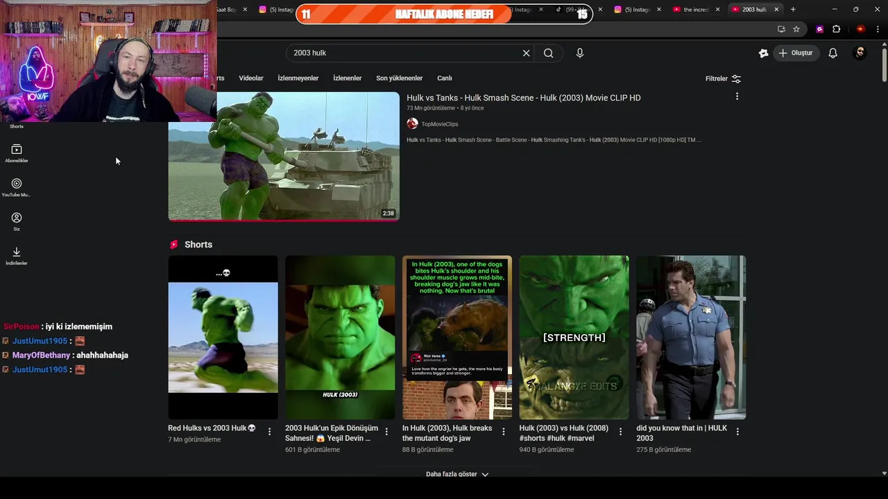The width and height of the screenshot is (888, 499).
Task: Open In Hulk (2003), Hulk breaks short title
Action: pyautogui.click(x=447, y=433)
